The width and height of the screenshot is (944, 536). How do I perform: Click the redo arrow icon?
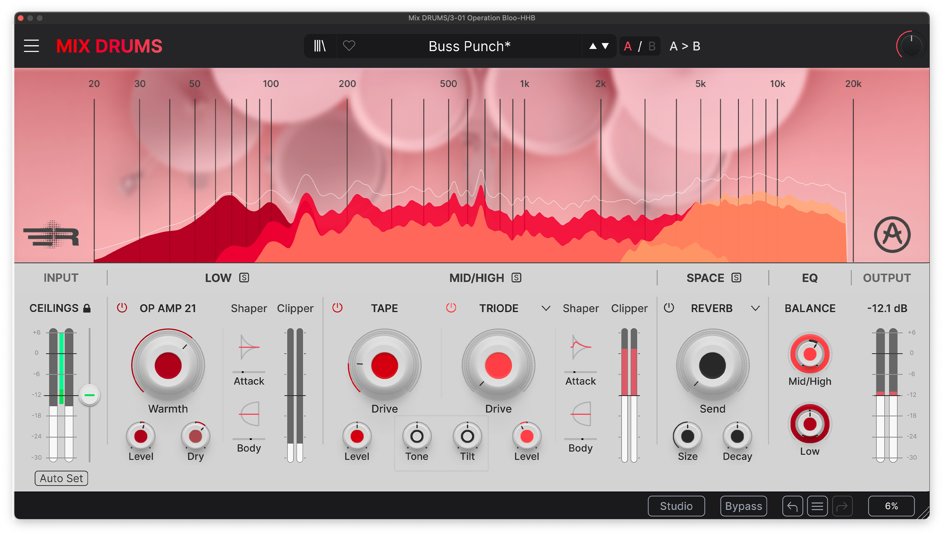pos(843,506)
